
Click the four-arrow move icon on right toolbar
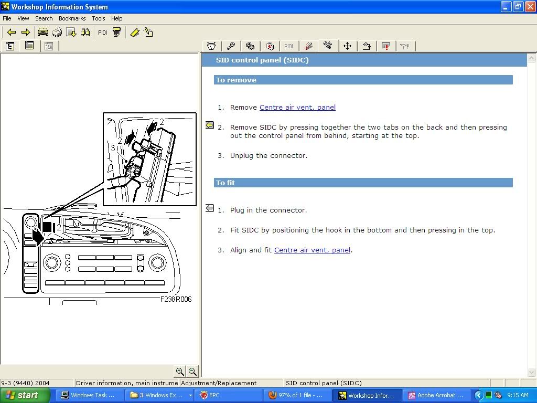coord(347,46)
